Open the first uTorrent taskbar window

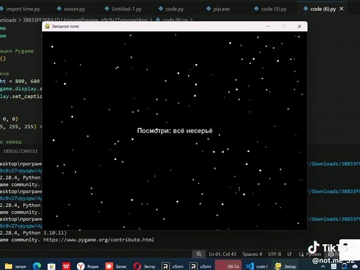172,266
